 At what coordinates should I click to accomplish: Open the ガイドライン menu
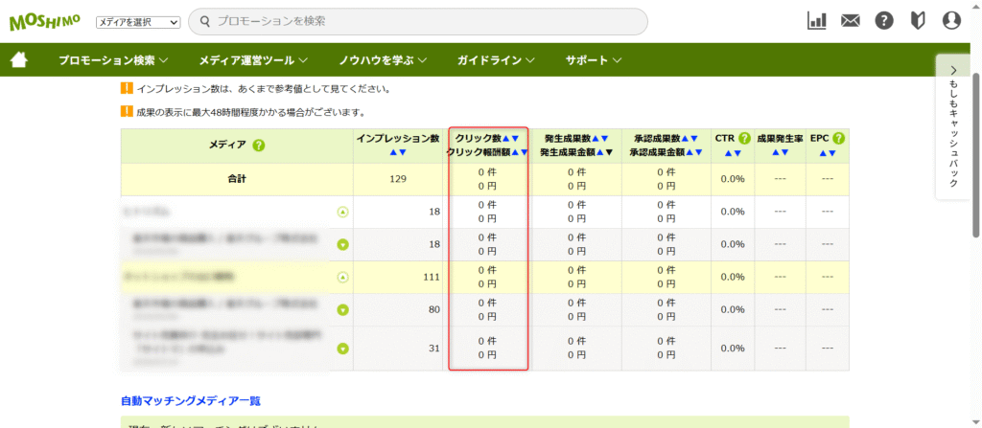click(496, 60)
